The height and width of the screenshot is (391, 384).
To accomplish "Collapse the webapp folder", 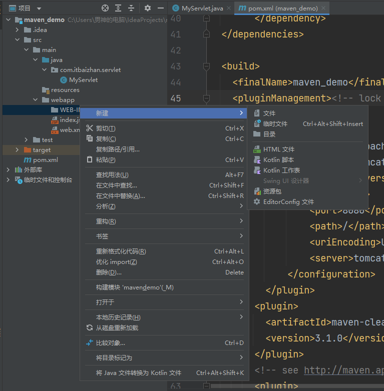I will (x=36, y=99).
